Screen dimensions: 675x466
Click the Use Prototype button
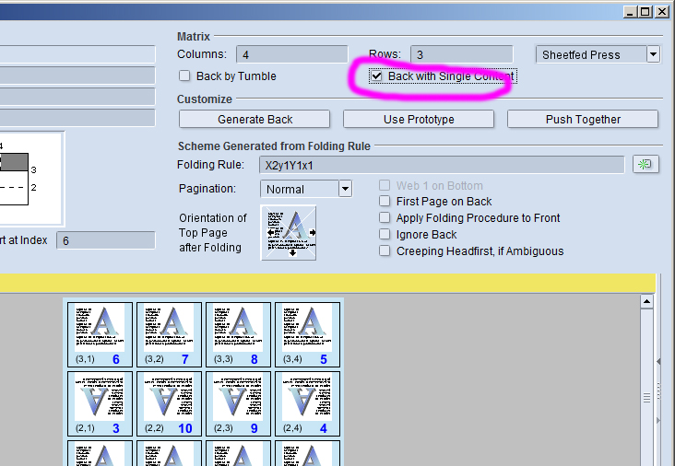coord(419,119)
